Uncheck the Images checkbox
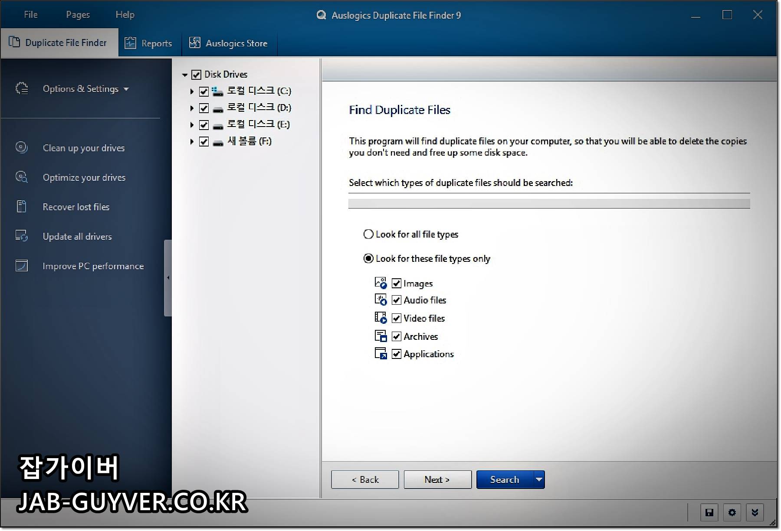This screenshot has height=531, width=781. pyautogui.click(x=396, y=283)
